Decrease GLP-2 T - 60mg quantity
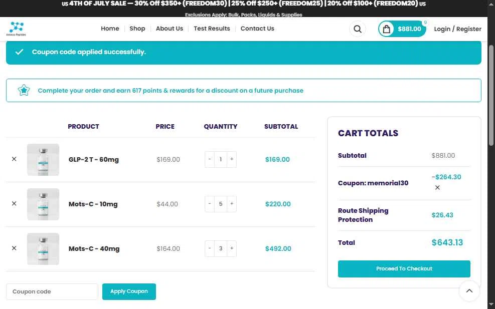Screen dimensions: 495x309 tap(210, 159)
